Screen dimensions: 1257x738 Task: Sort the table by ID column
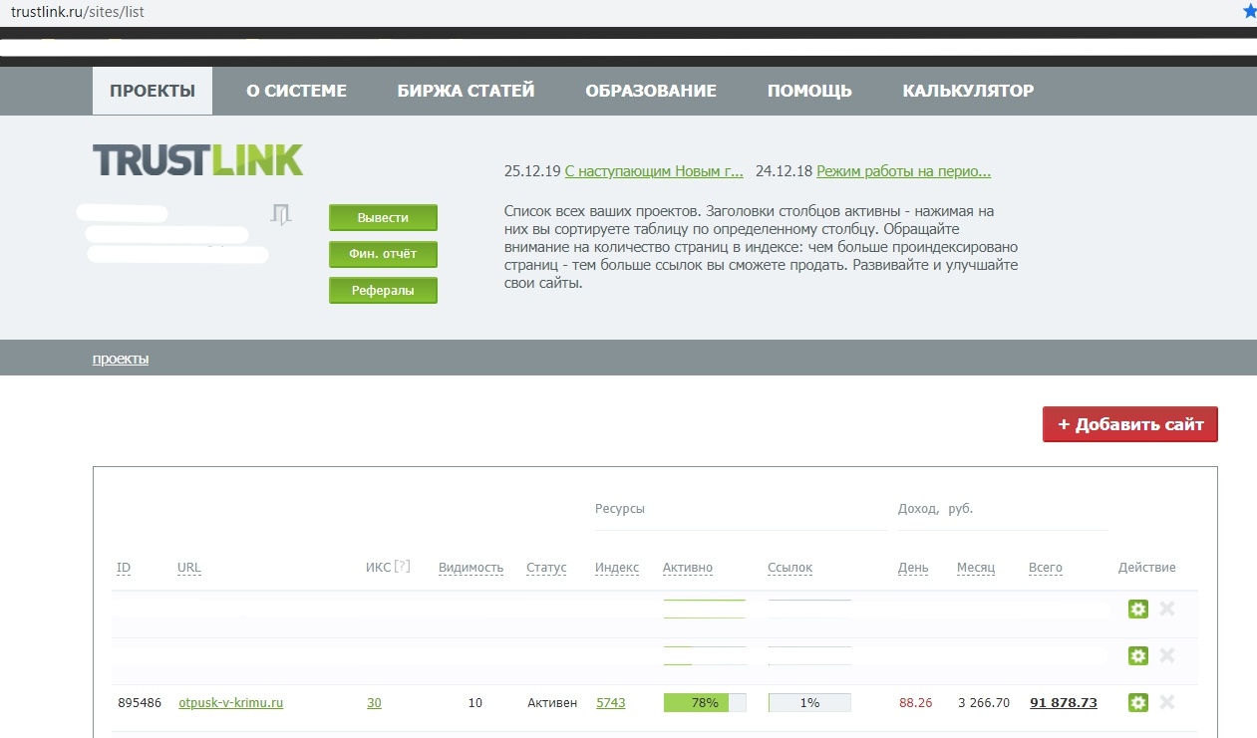(x=124, y=568)
